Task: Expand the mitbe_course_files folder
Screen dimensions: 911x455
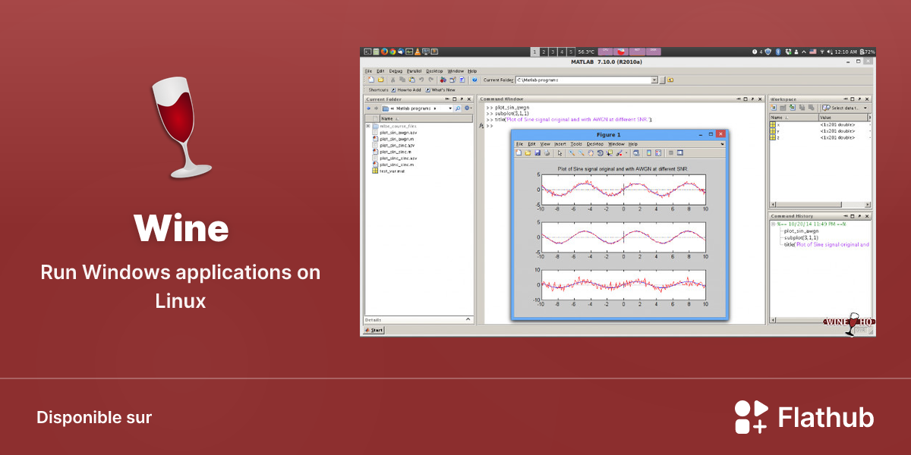Action: 368,126
